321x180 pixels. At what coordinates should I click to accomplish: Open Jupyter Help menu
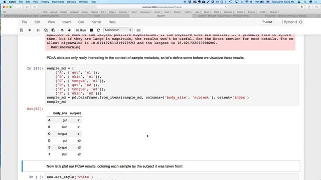point(112,22)
